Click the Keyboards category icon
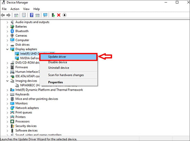 [x=12, y=95]
